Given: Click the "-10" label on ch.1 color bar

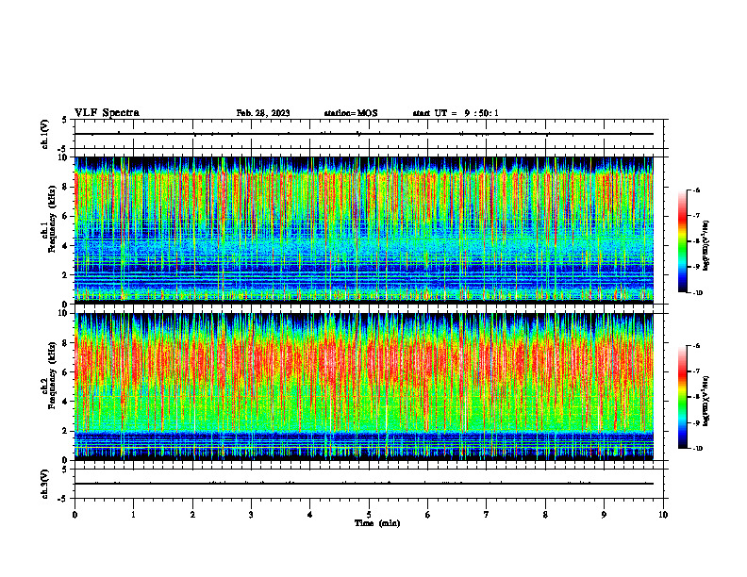Looking at the screenshot, I should [697, 292].
